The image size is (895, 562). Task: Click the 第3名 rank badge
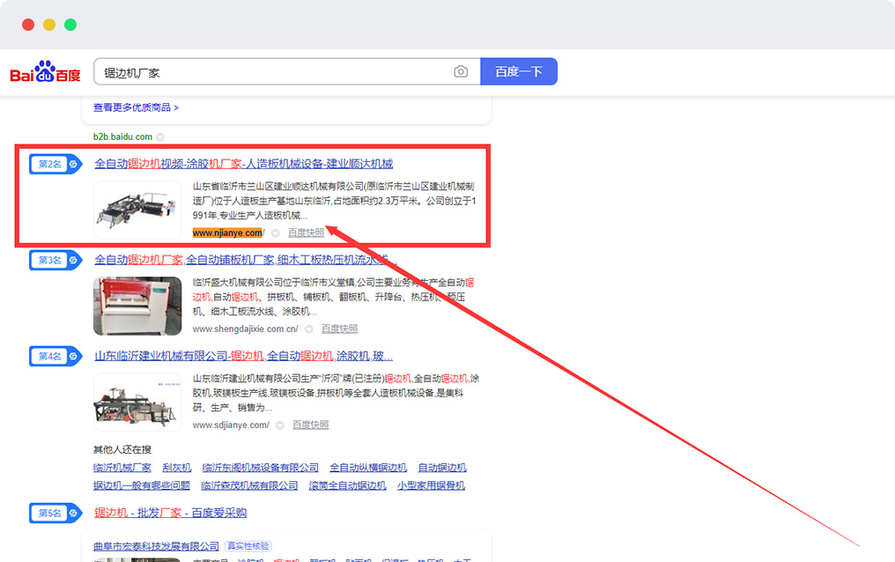pyautogui.click(x=56, y=260)
